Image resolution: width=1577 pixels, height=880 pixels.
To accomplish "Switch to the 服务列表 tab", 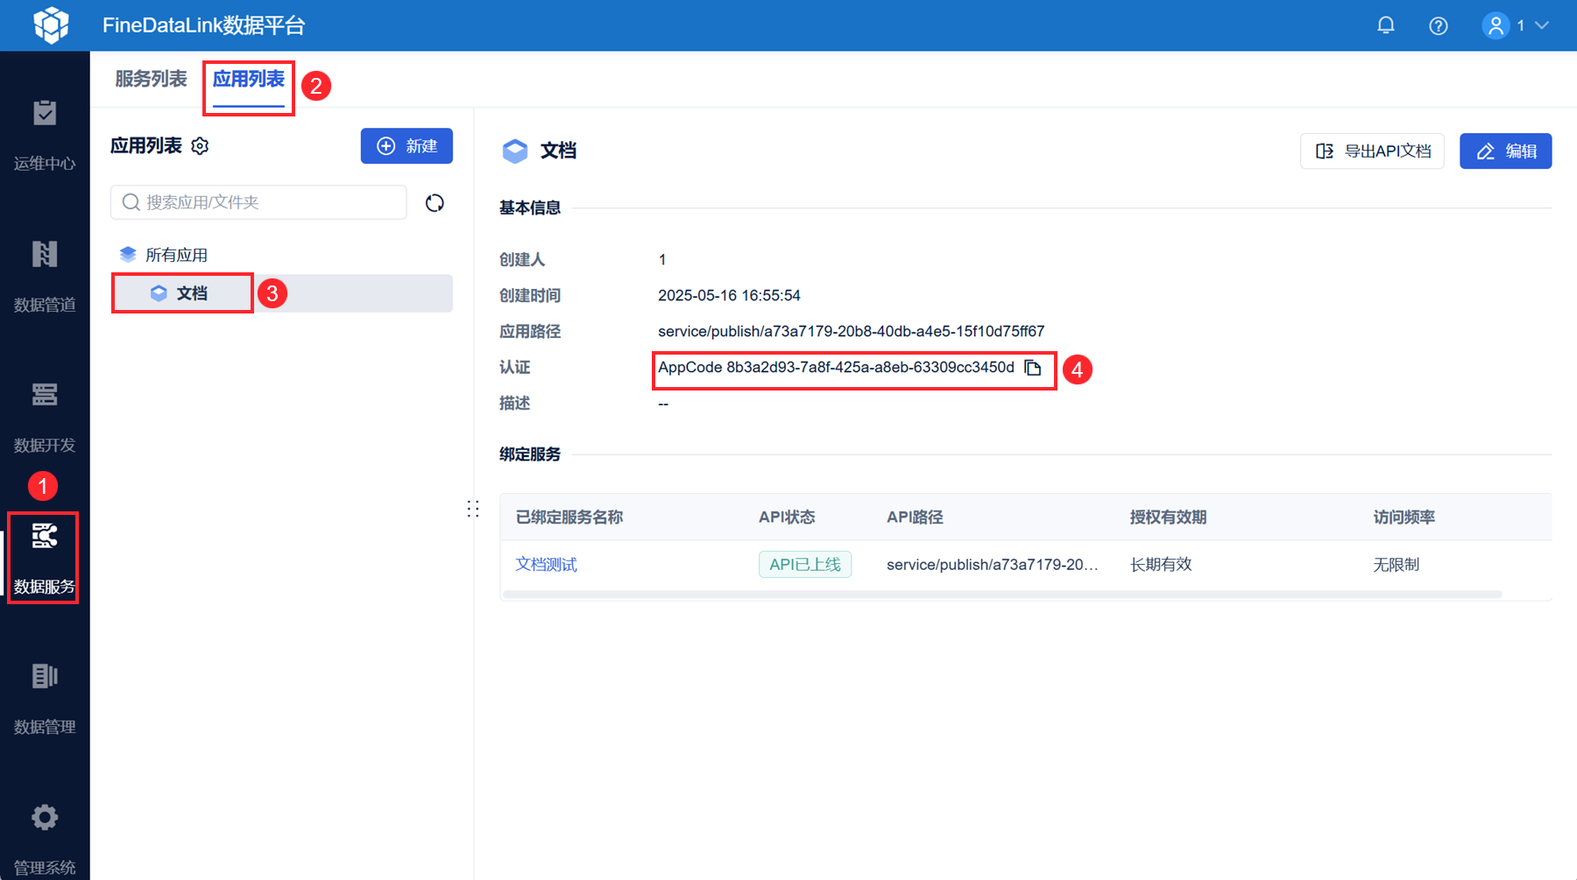I will coord(151,79).
